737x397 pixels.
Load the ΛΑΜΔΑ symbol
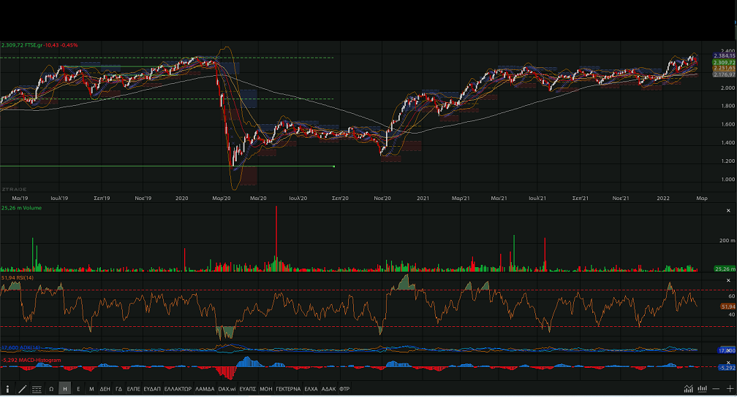pyautogui.click(x=205, y=389)
